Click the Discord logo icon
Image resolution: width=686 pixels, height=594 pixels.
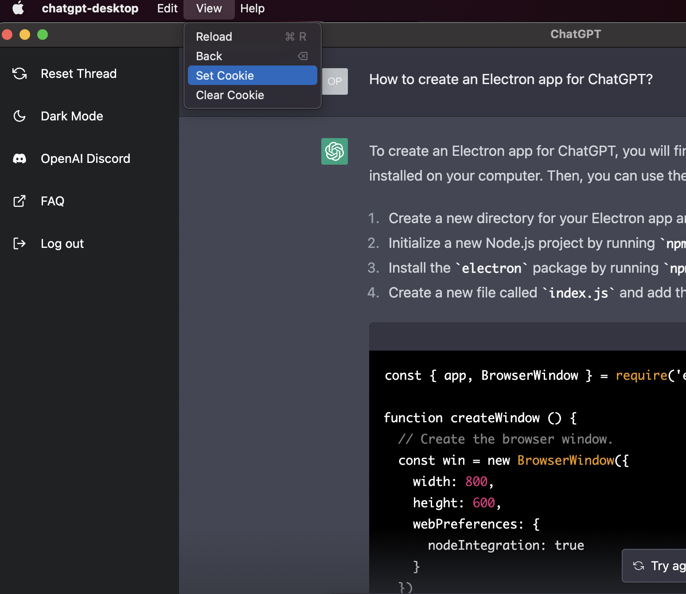pos(19,158)
